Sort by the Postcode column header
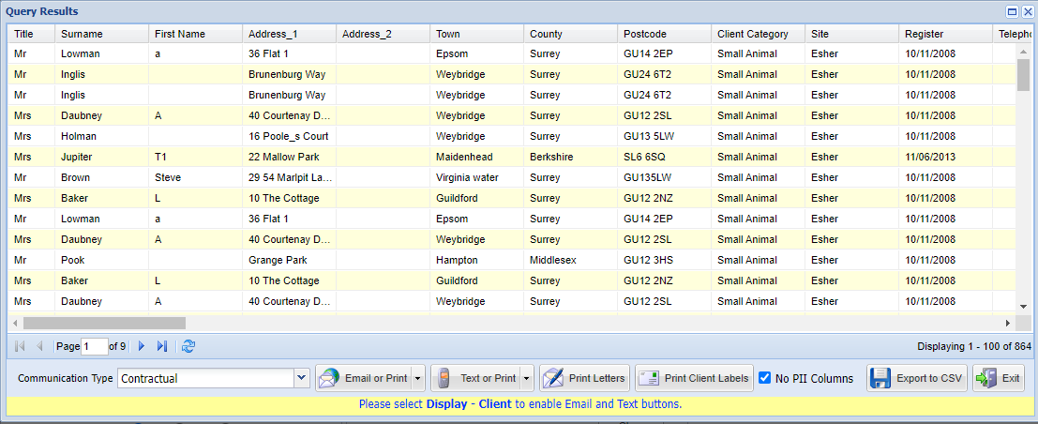Image resolution: width=1038 pixels, height=424 pixels. coord(665,34)
